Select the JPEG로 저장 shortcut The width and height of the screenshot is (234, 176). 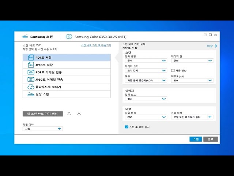click(x=67, y=65)
